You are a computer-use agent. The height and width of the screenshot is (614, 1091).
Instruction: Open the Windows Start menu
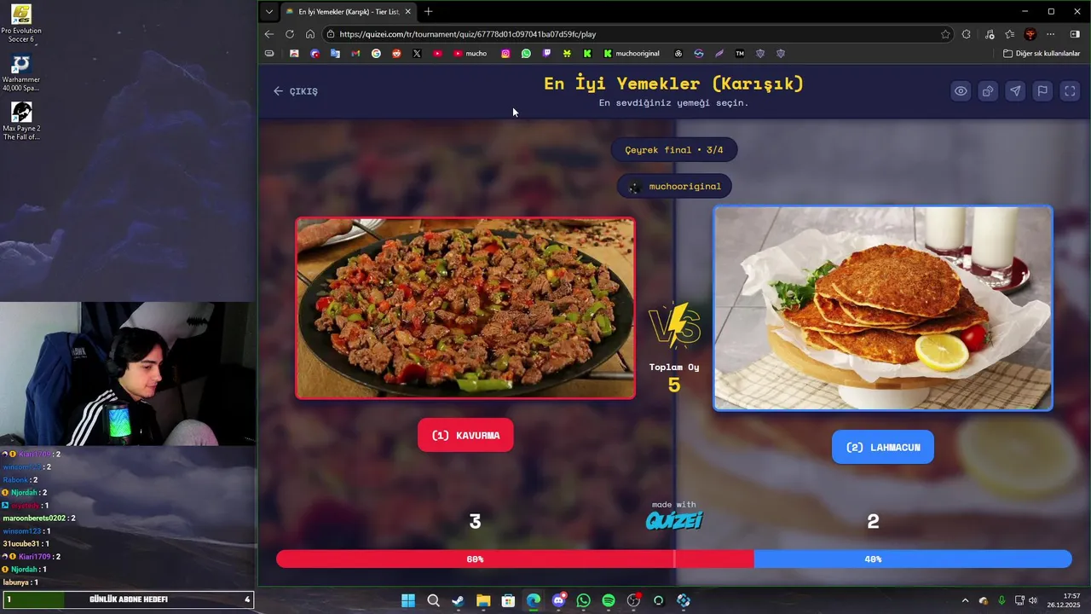408,600
